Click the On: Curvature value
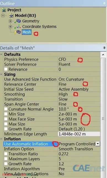Screen dimensions: 107x178 [71, 79]
